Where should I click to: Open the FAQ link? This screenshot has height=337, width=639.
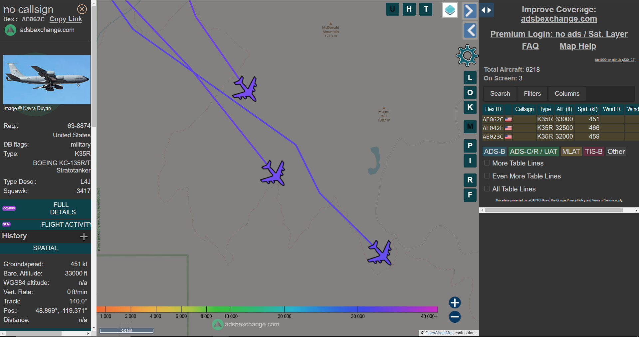[530, 46]
